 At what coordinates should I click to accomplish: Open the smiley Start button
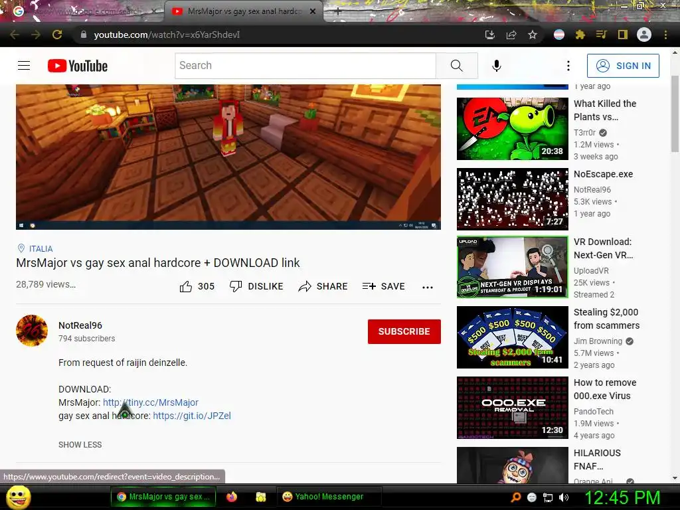19,497
